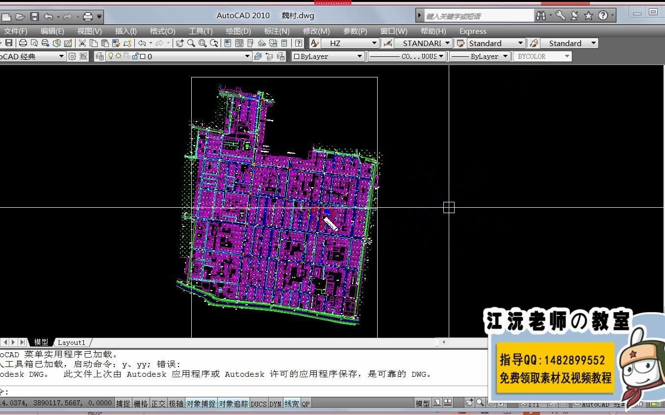Image resolution: width=665 pixels, height=415 pixels.
Task: Select the Copy to clipboard icon
Action: point(94,43)
